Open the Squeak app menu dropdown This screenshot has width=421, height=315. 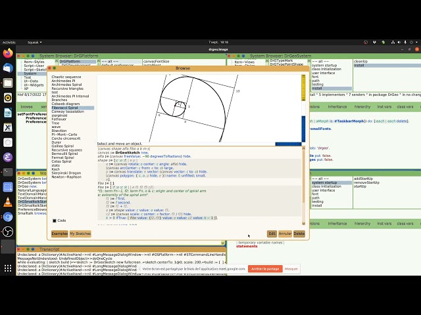click(35, 42)
